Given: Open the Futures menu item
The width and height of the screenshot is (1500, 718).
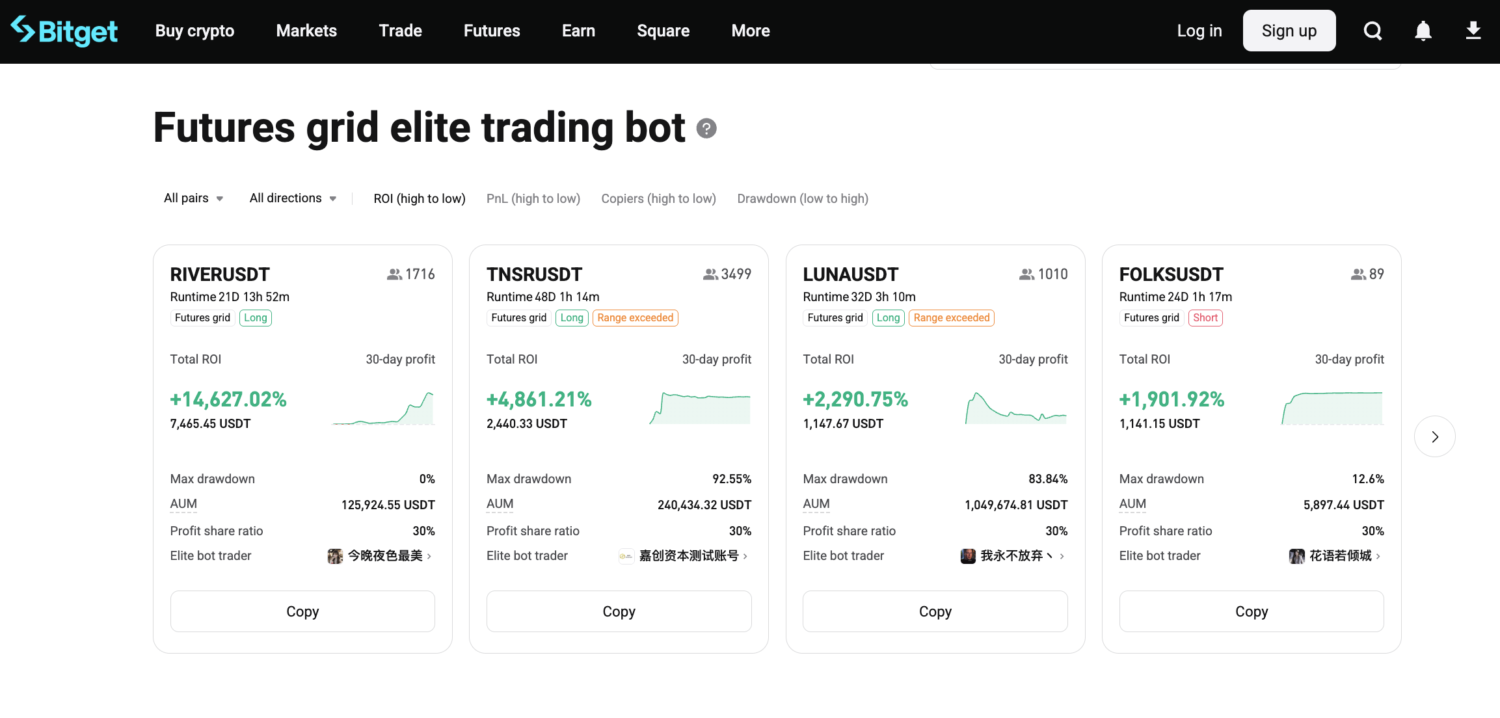Looking at the screenshot, I should point(491,30).
